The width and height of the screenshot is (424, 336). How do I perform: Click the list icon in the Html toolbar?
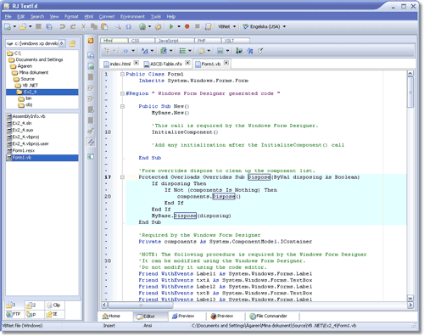182,51
